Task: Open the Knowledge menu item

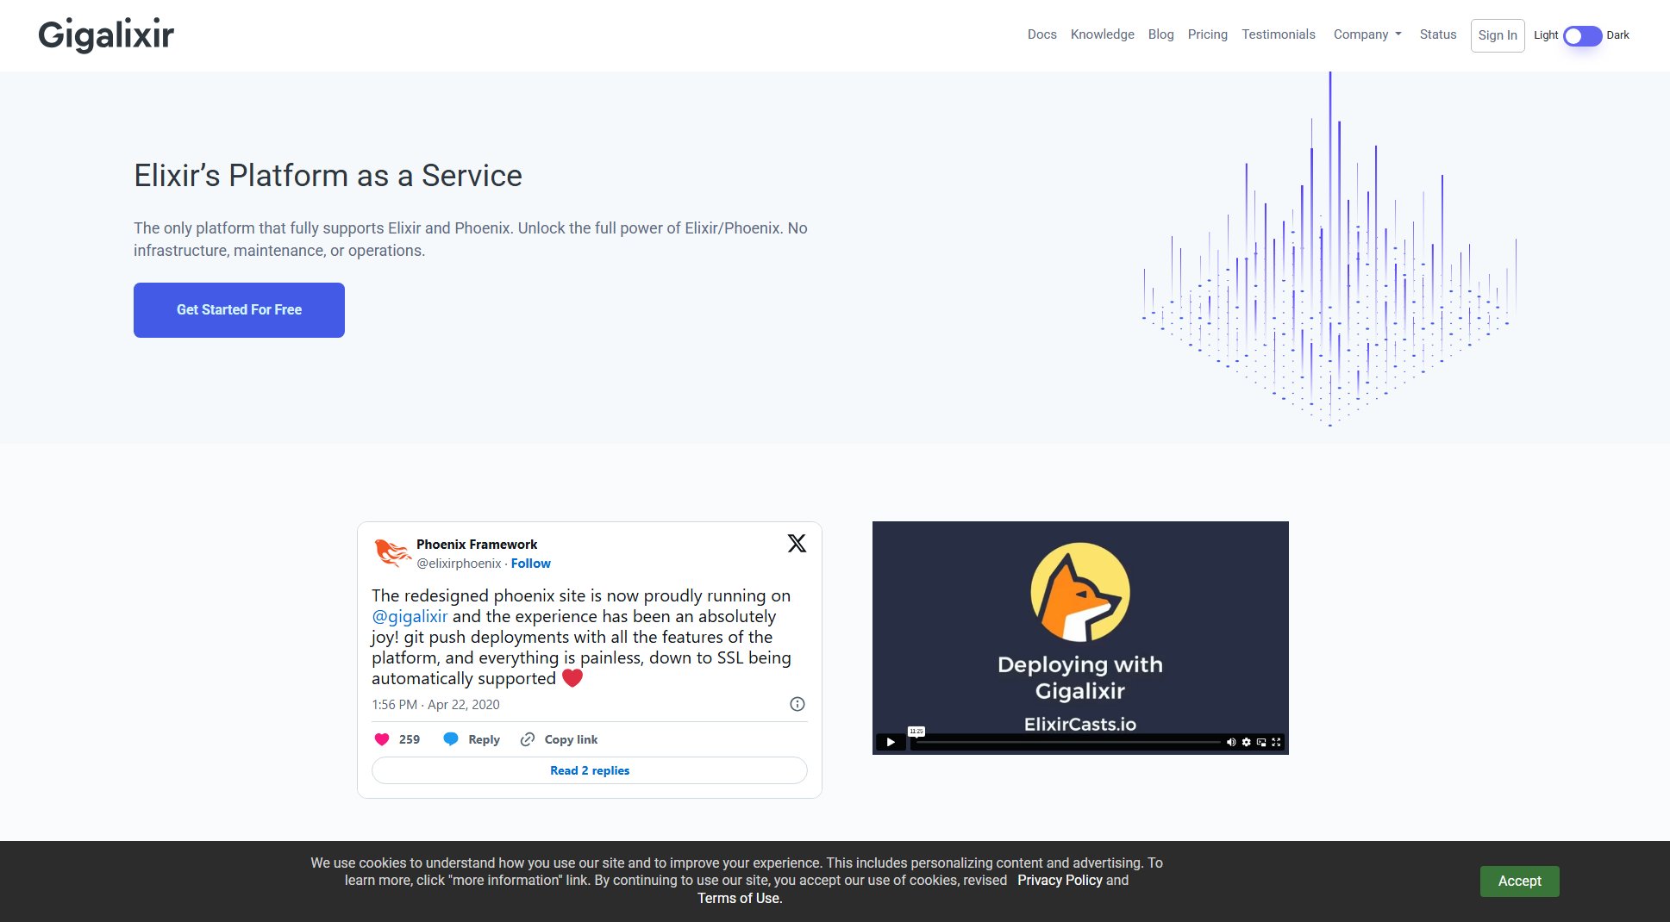Action: coord(1102,34)
